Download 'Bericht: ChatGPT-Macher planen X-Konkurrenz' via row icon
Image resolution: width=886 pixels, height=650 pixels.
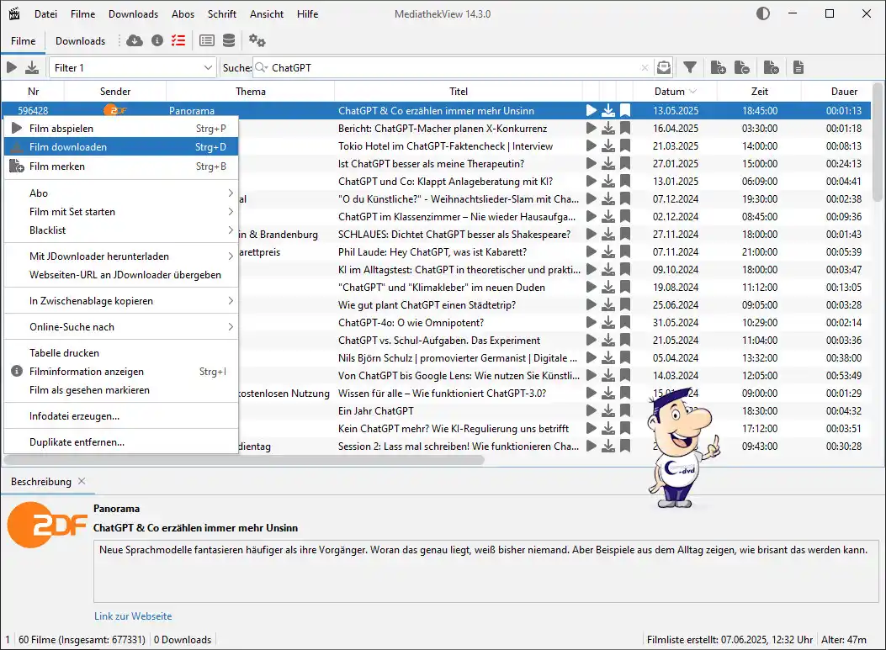(x=608, y=128)
